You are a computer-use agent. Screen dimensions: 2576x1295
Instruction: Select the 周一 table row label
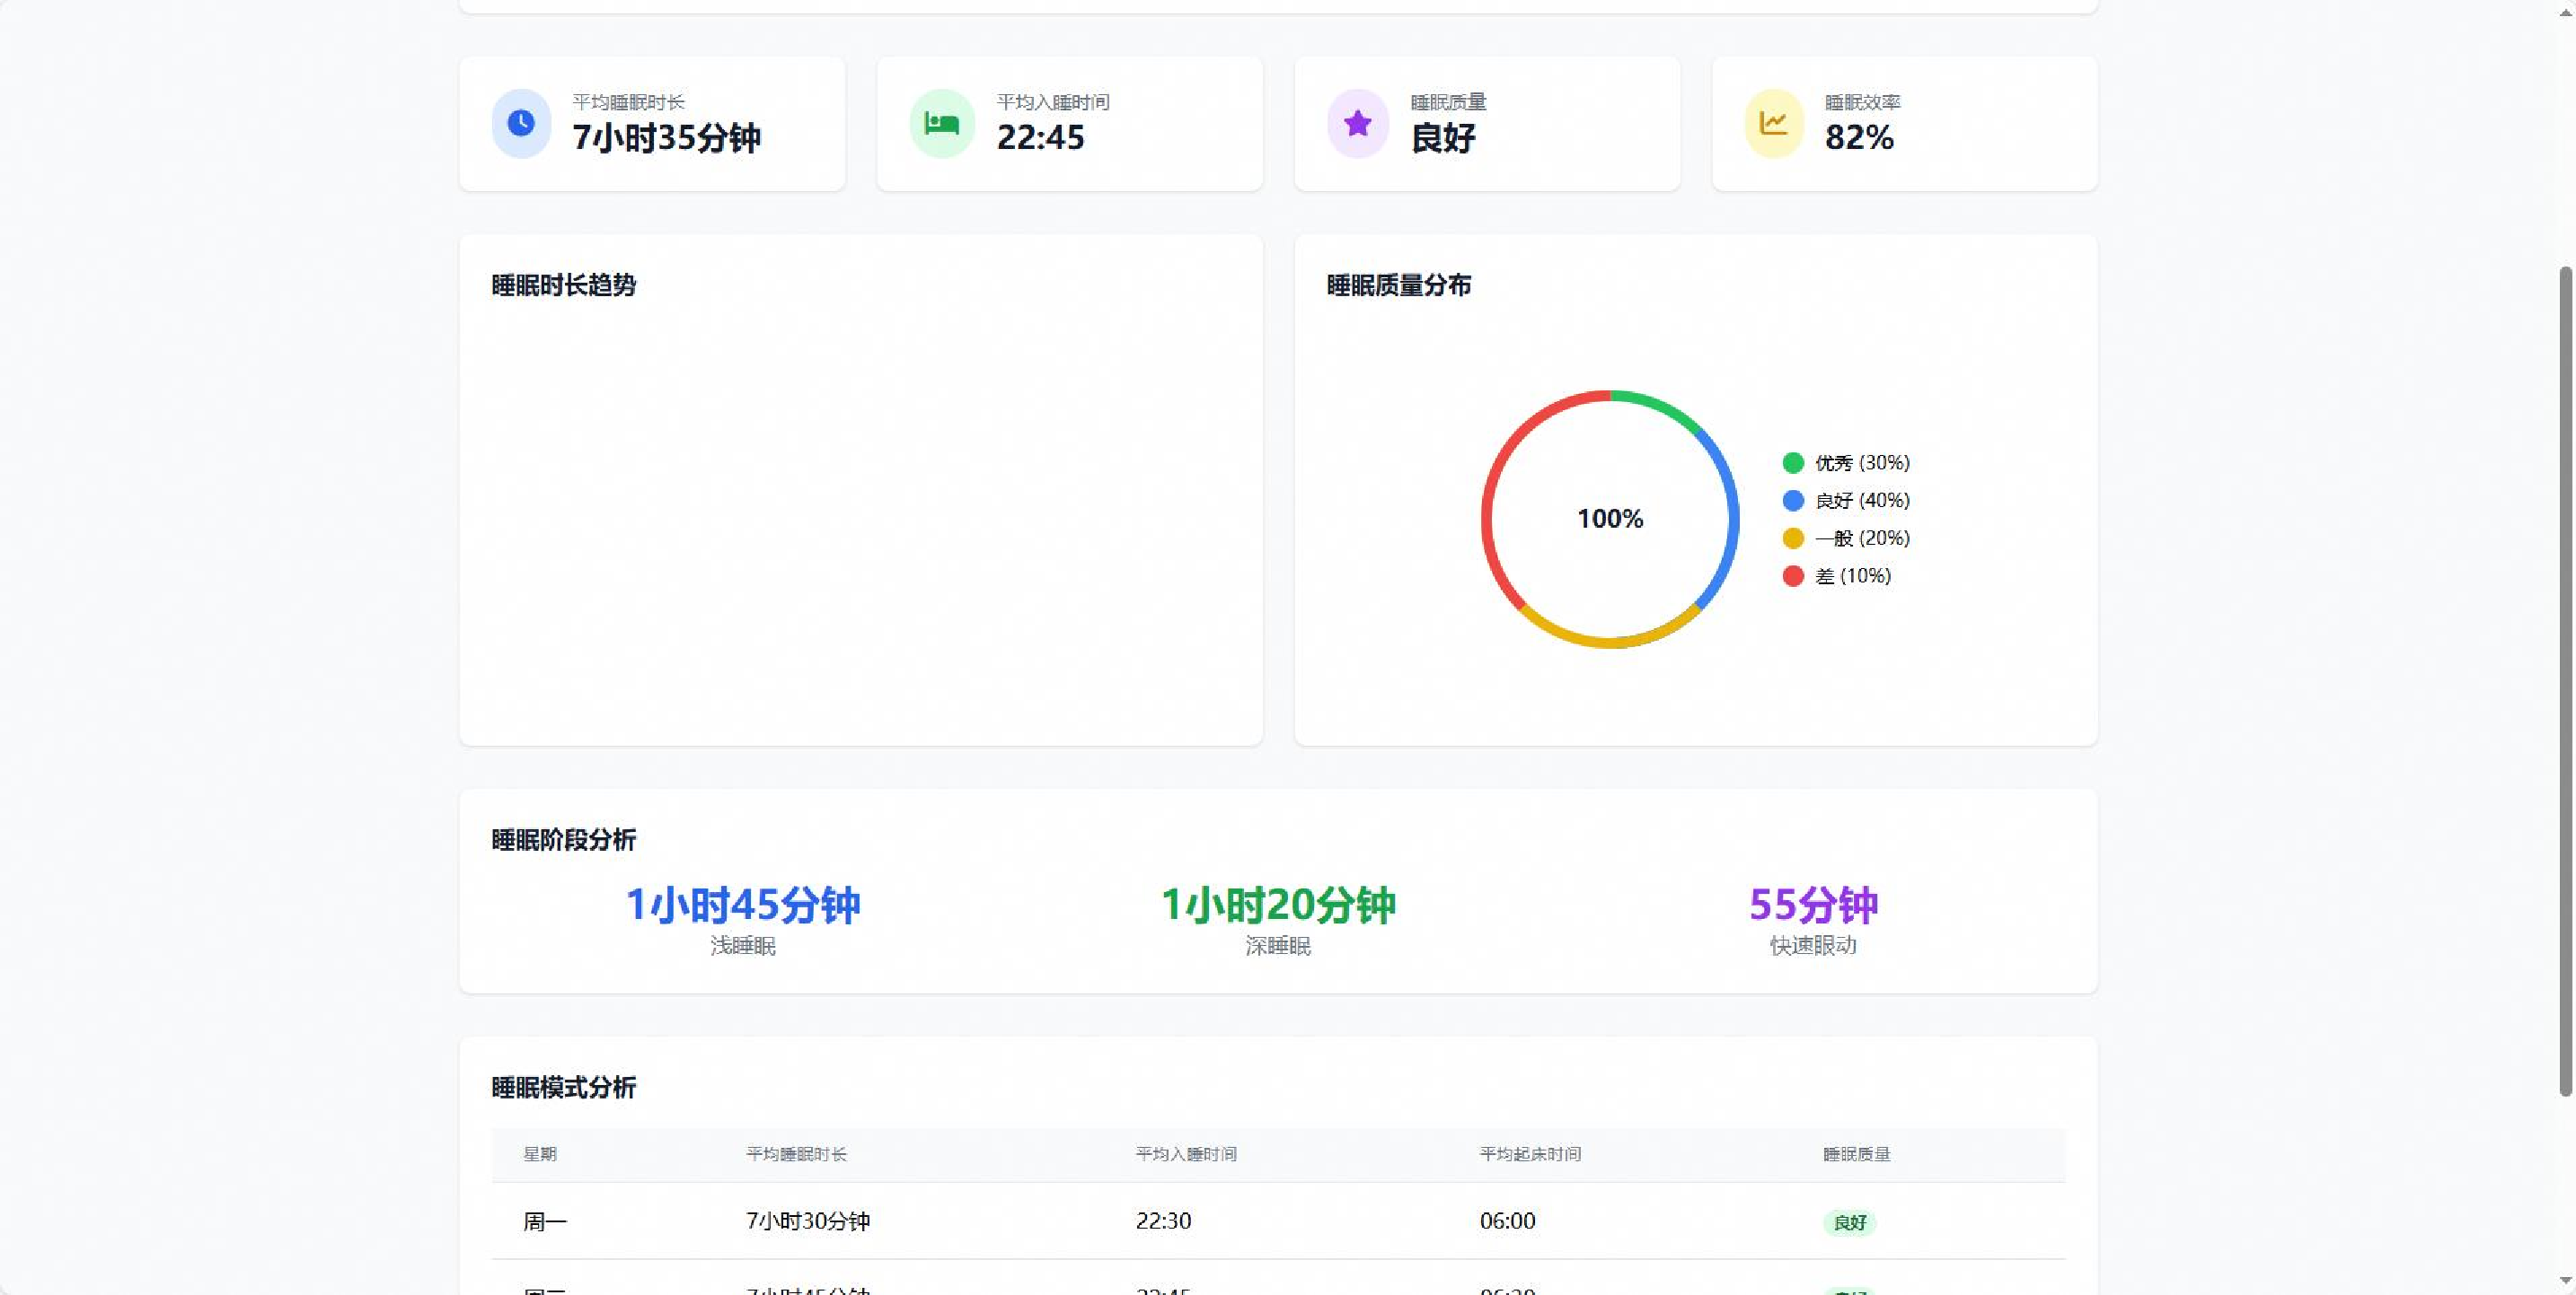545,1221
